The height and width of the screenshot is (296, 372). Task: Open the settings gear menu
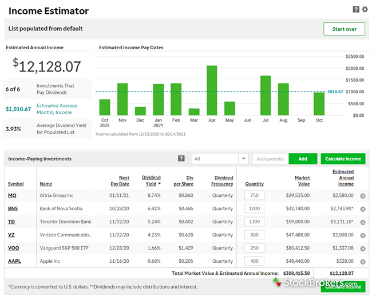point(365,9)
